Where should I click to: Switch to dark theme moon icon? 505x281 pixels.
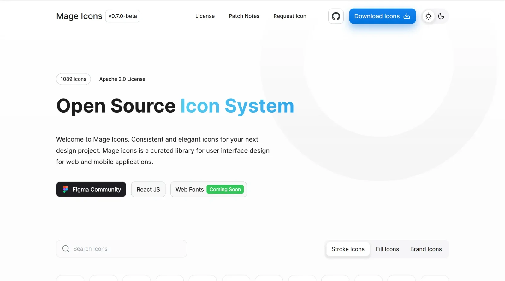[441, 16]
